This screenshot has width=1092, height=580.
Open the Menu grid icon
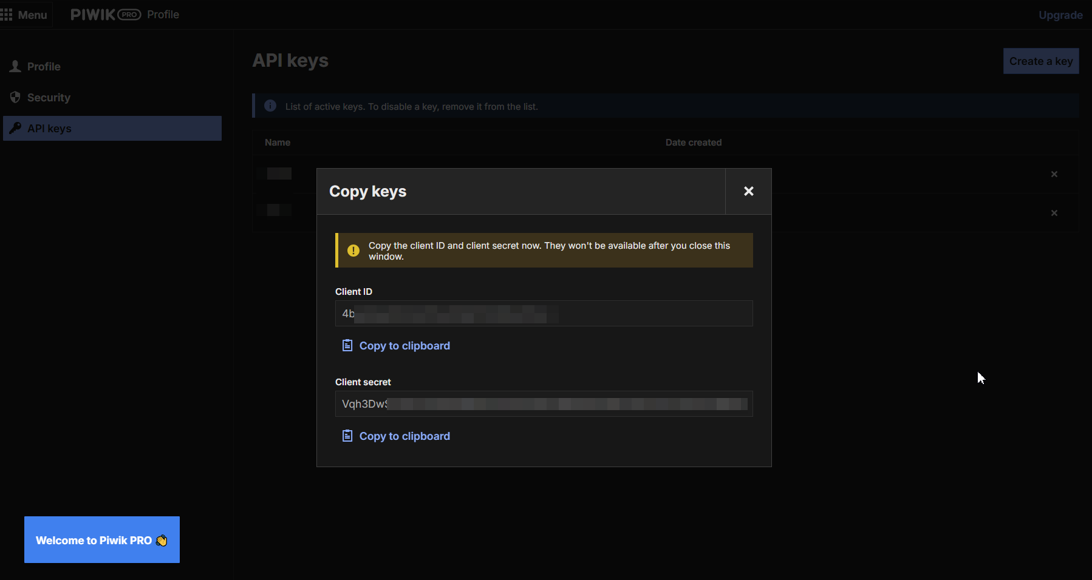click(x=6, y=15)
